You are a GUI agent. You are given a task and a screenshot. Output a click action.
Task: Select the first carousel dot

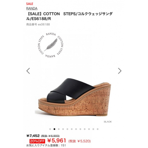[x=50, y=129]
